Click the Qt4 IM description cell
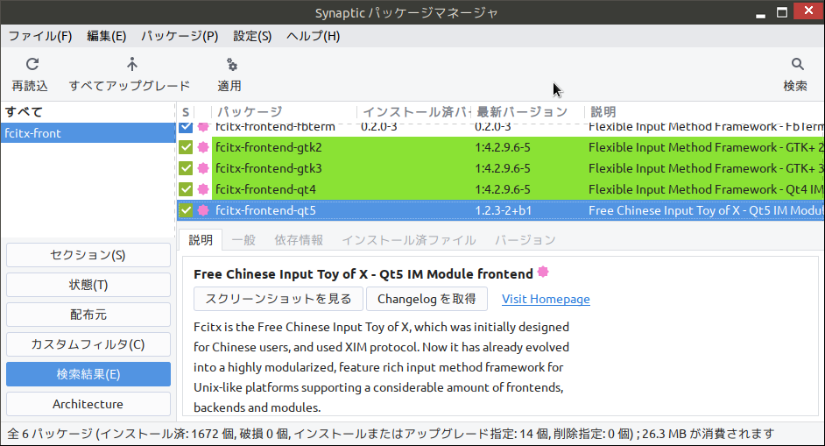825x446 pixels. click(x=706, y=189)
